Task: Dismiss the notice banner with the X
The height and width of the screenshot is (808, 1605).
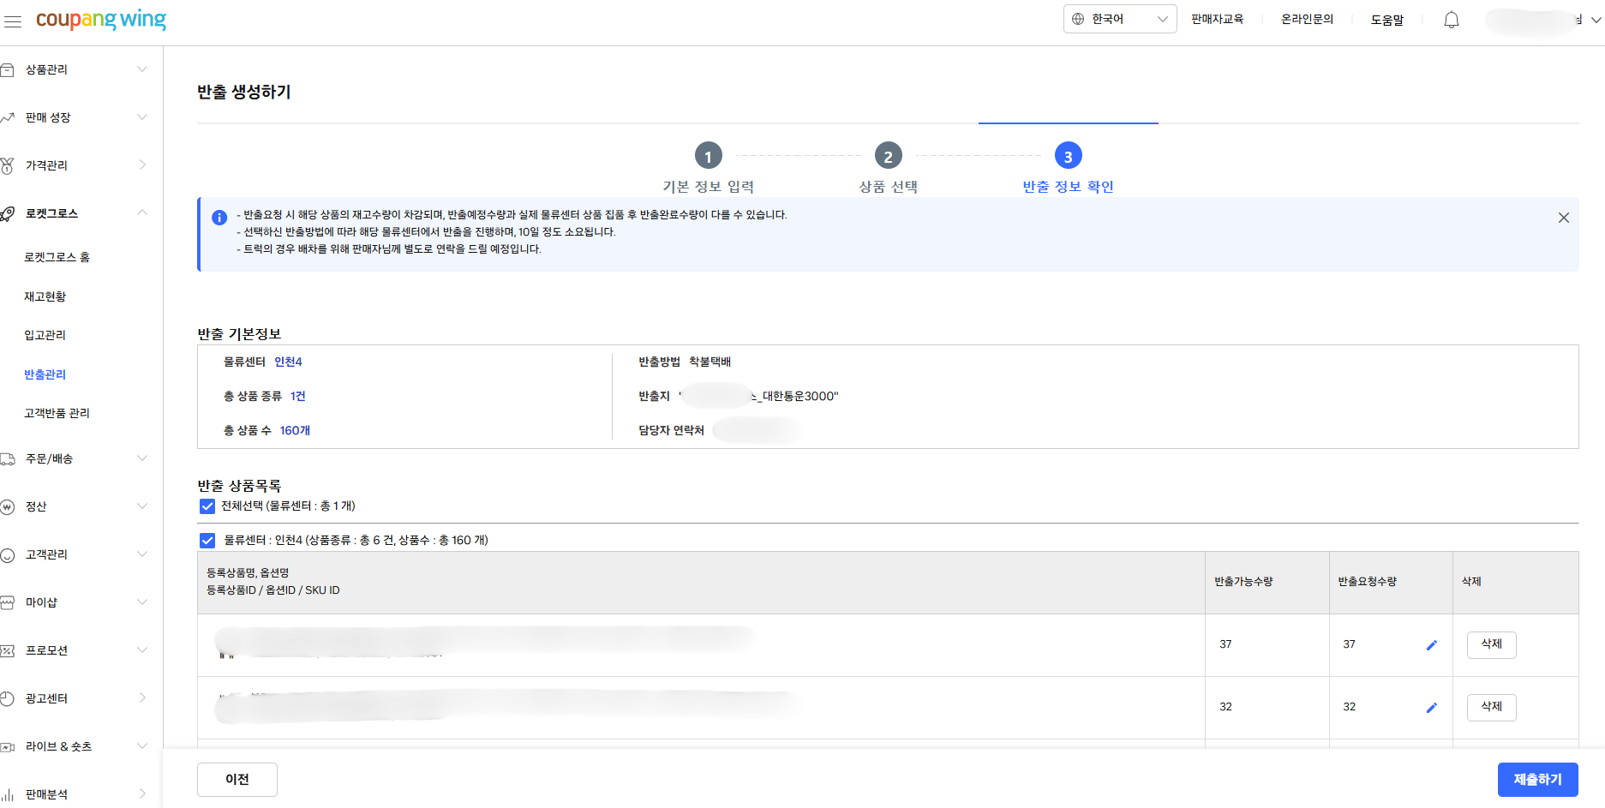Action: tap(1564, 217)
